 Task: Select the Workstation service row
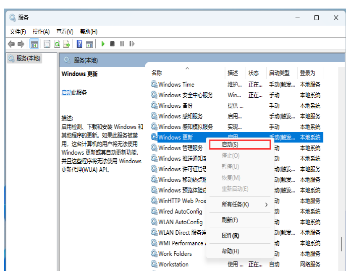point(237,264)
